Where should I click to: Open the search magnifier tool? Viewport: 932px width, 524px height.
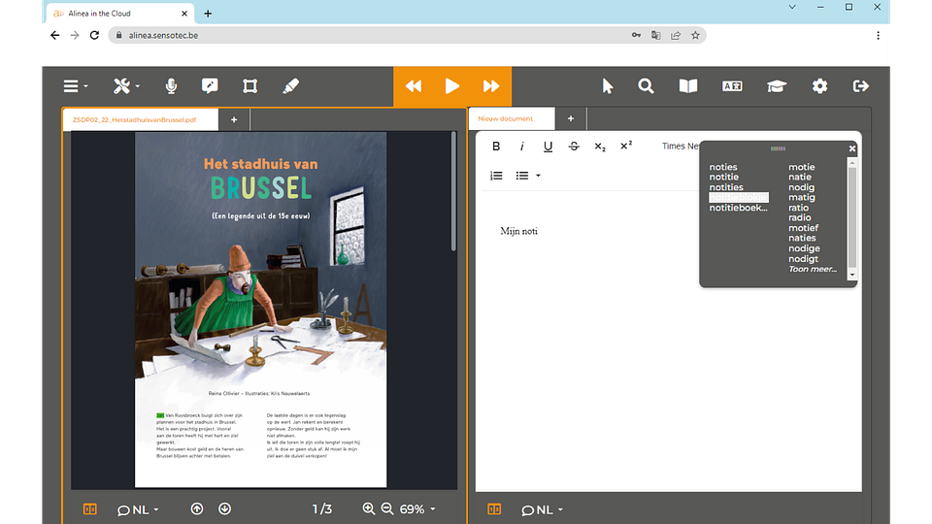tap(646, 86)
